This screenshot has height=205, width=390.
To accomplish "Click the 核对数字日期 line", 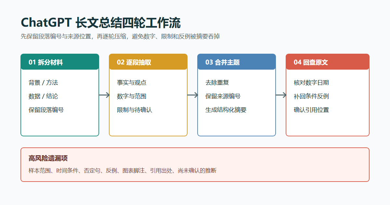I will click(x=311, y=83).
